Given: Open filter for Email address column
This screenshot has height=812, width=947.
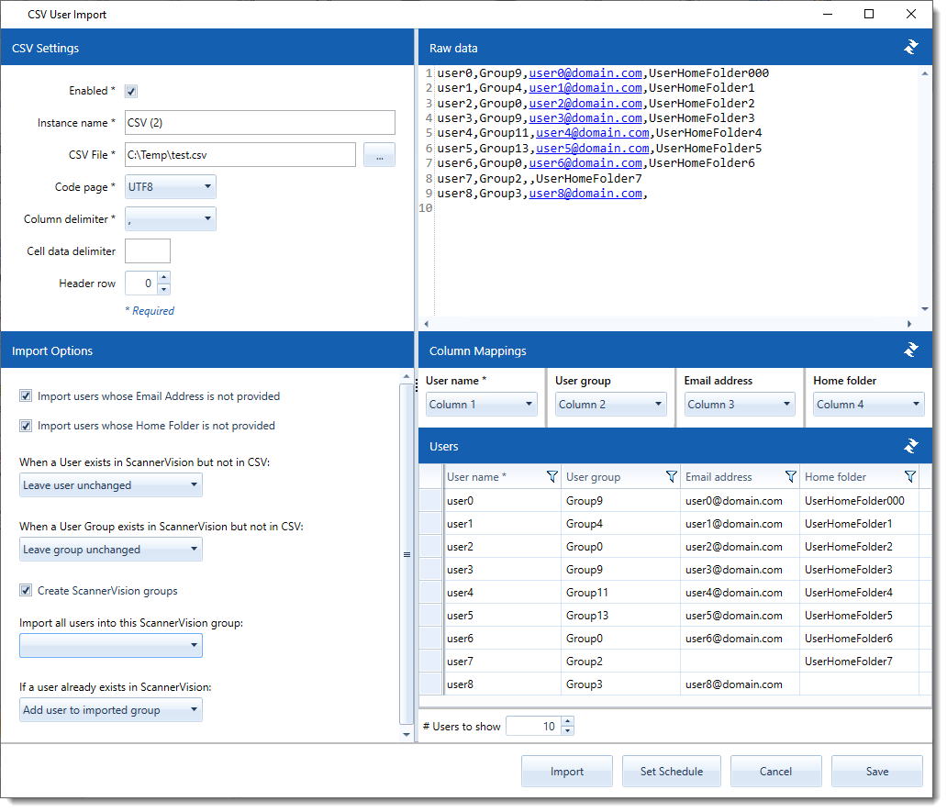Looking at the screenshot, I should coord(790,477).
